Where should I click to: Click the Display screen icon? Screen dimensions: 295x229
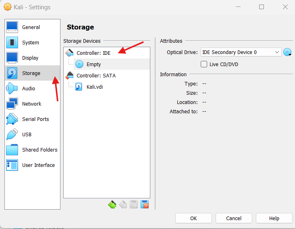[12, 58]
